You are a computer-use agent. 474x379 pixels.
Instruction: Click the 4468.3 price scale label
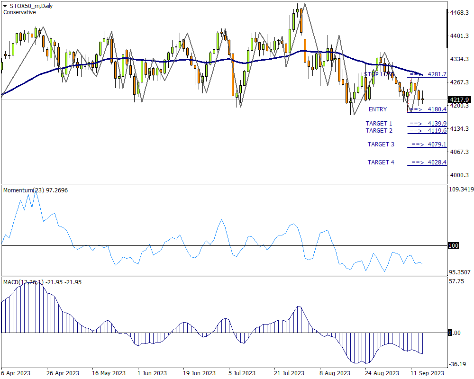click(459, 13)
